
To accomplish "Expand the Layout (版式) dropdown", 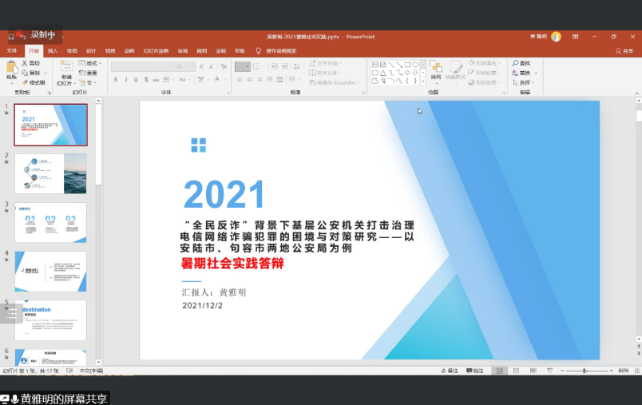I will point(91,63).
